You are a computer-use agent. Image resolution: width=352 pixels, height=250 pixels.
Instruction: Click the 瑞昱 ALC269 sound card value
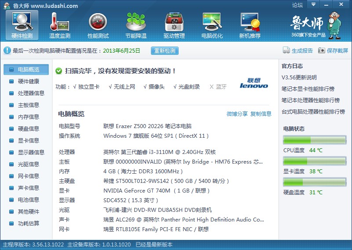point(183,220)
